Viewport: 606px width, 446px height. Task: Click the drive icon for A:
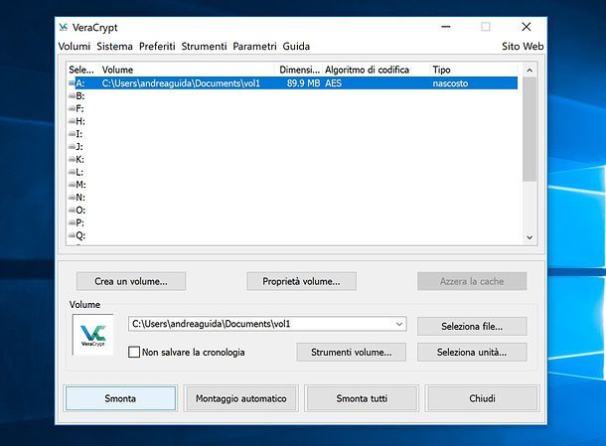tap(72, 83)
